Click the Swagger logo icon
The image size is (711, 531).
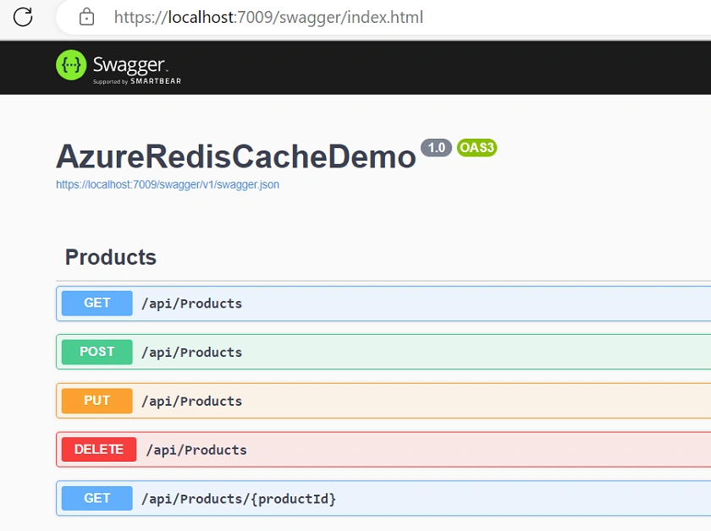pyautogui.click(x=71, y=65)
